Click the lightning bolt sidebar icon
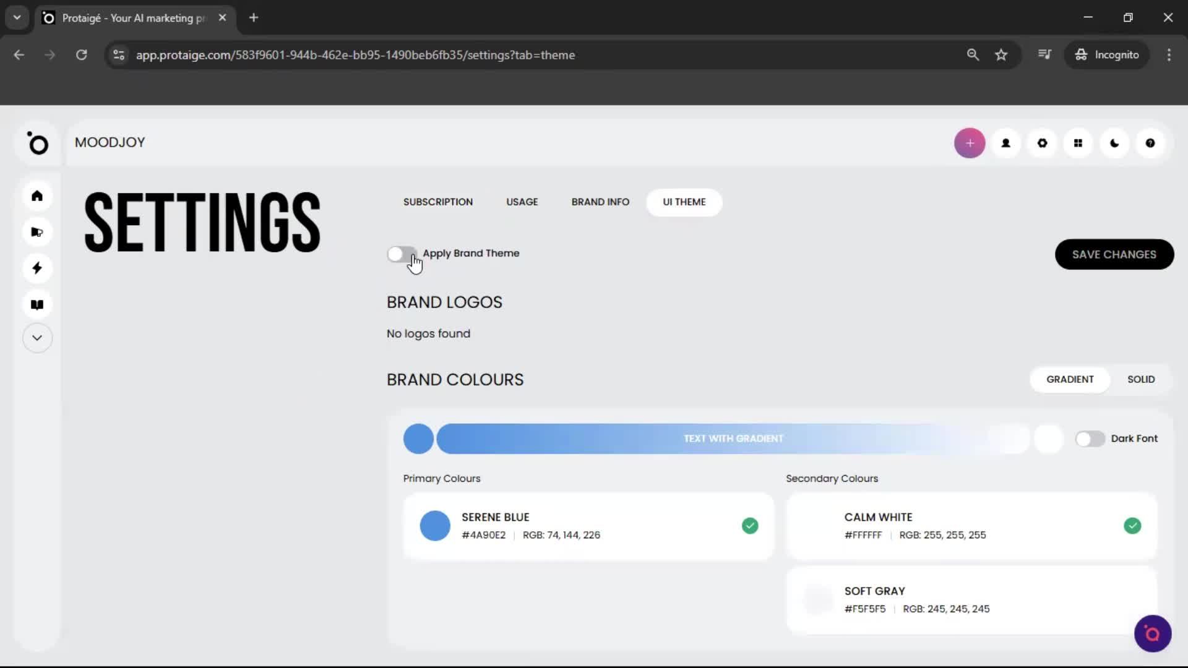1188x668 pixels. click(x=37, y=268)
